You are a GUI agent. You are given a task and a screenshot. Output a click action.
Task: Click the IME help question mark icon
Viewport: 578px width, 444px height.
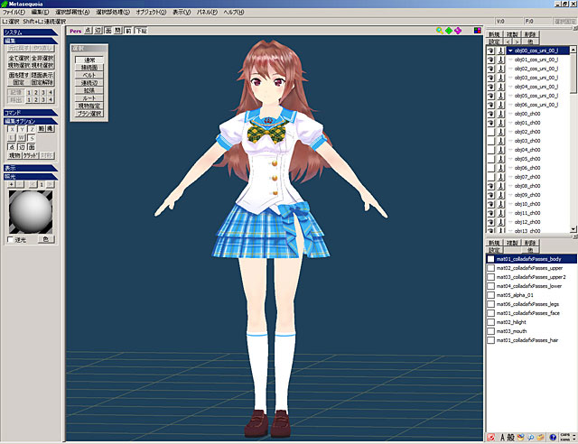(553, 438)
